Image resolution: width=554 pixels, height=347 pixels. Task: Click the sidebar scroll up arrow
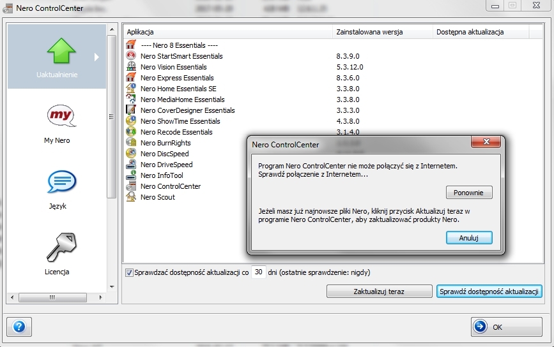pyautogui.click(x=112, y=29)
